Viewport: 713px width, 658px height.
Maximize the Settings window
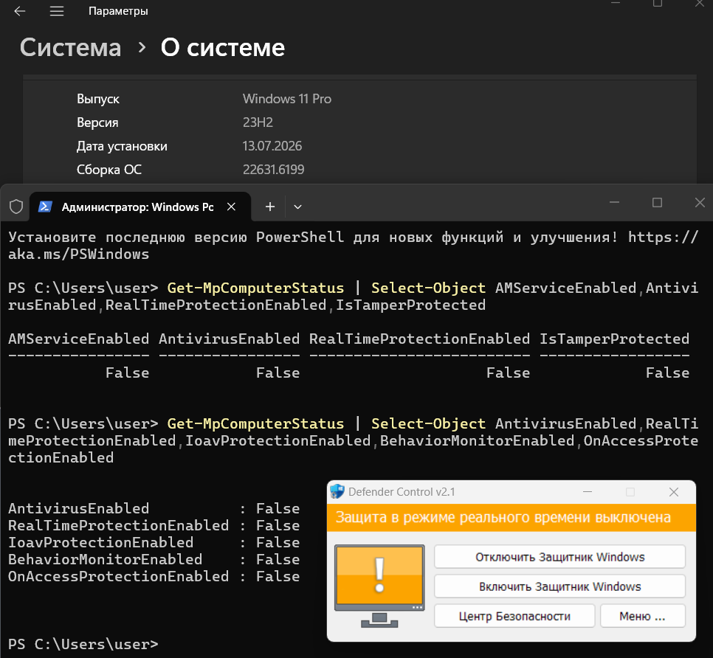click(x=658, y=4)
